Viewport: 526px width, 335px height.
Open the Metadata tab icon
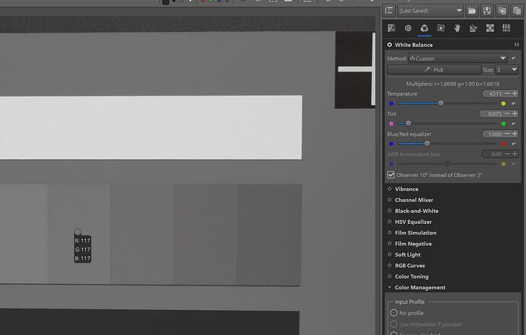(x=506, y=28)
